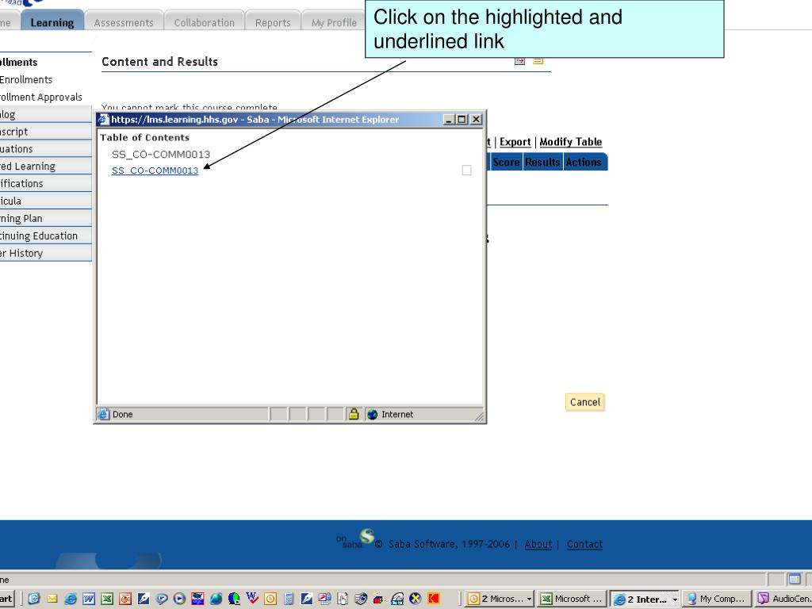The height and width of the screenshot is (609, 812).
Task: Click the Modify Table link
Action: click(571, 142)
